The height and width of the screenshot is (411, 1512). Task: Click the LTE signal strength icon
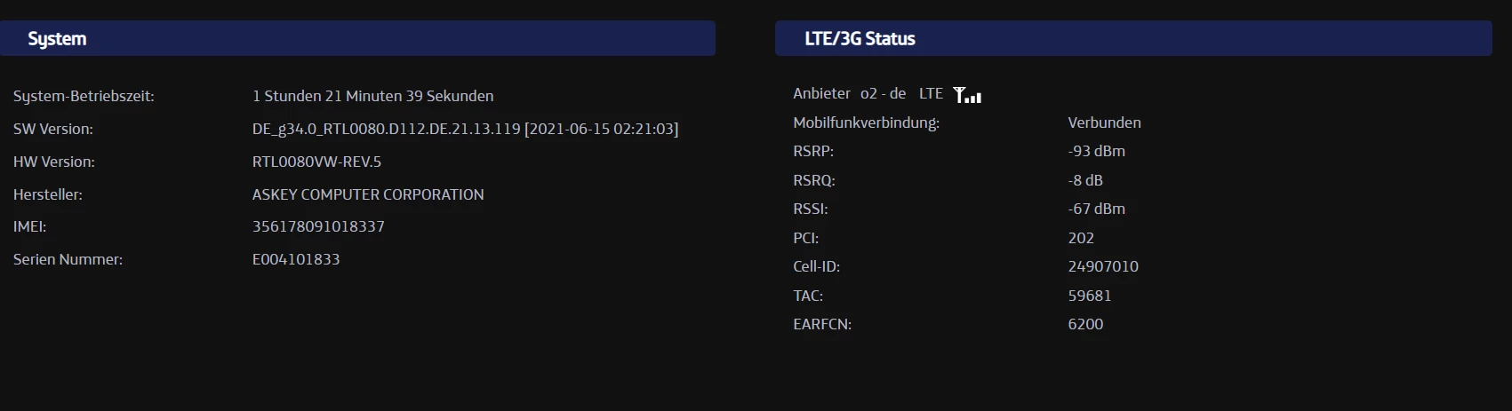[967, 95]
